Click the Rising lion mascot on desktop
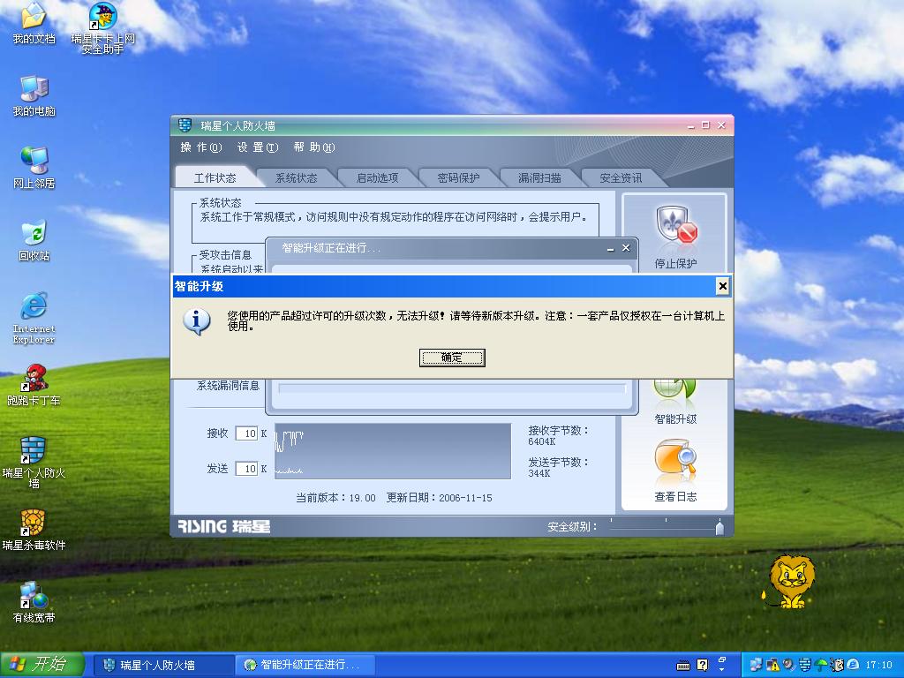Screen dimensions: 904x678 [x=788, y=581]
